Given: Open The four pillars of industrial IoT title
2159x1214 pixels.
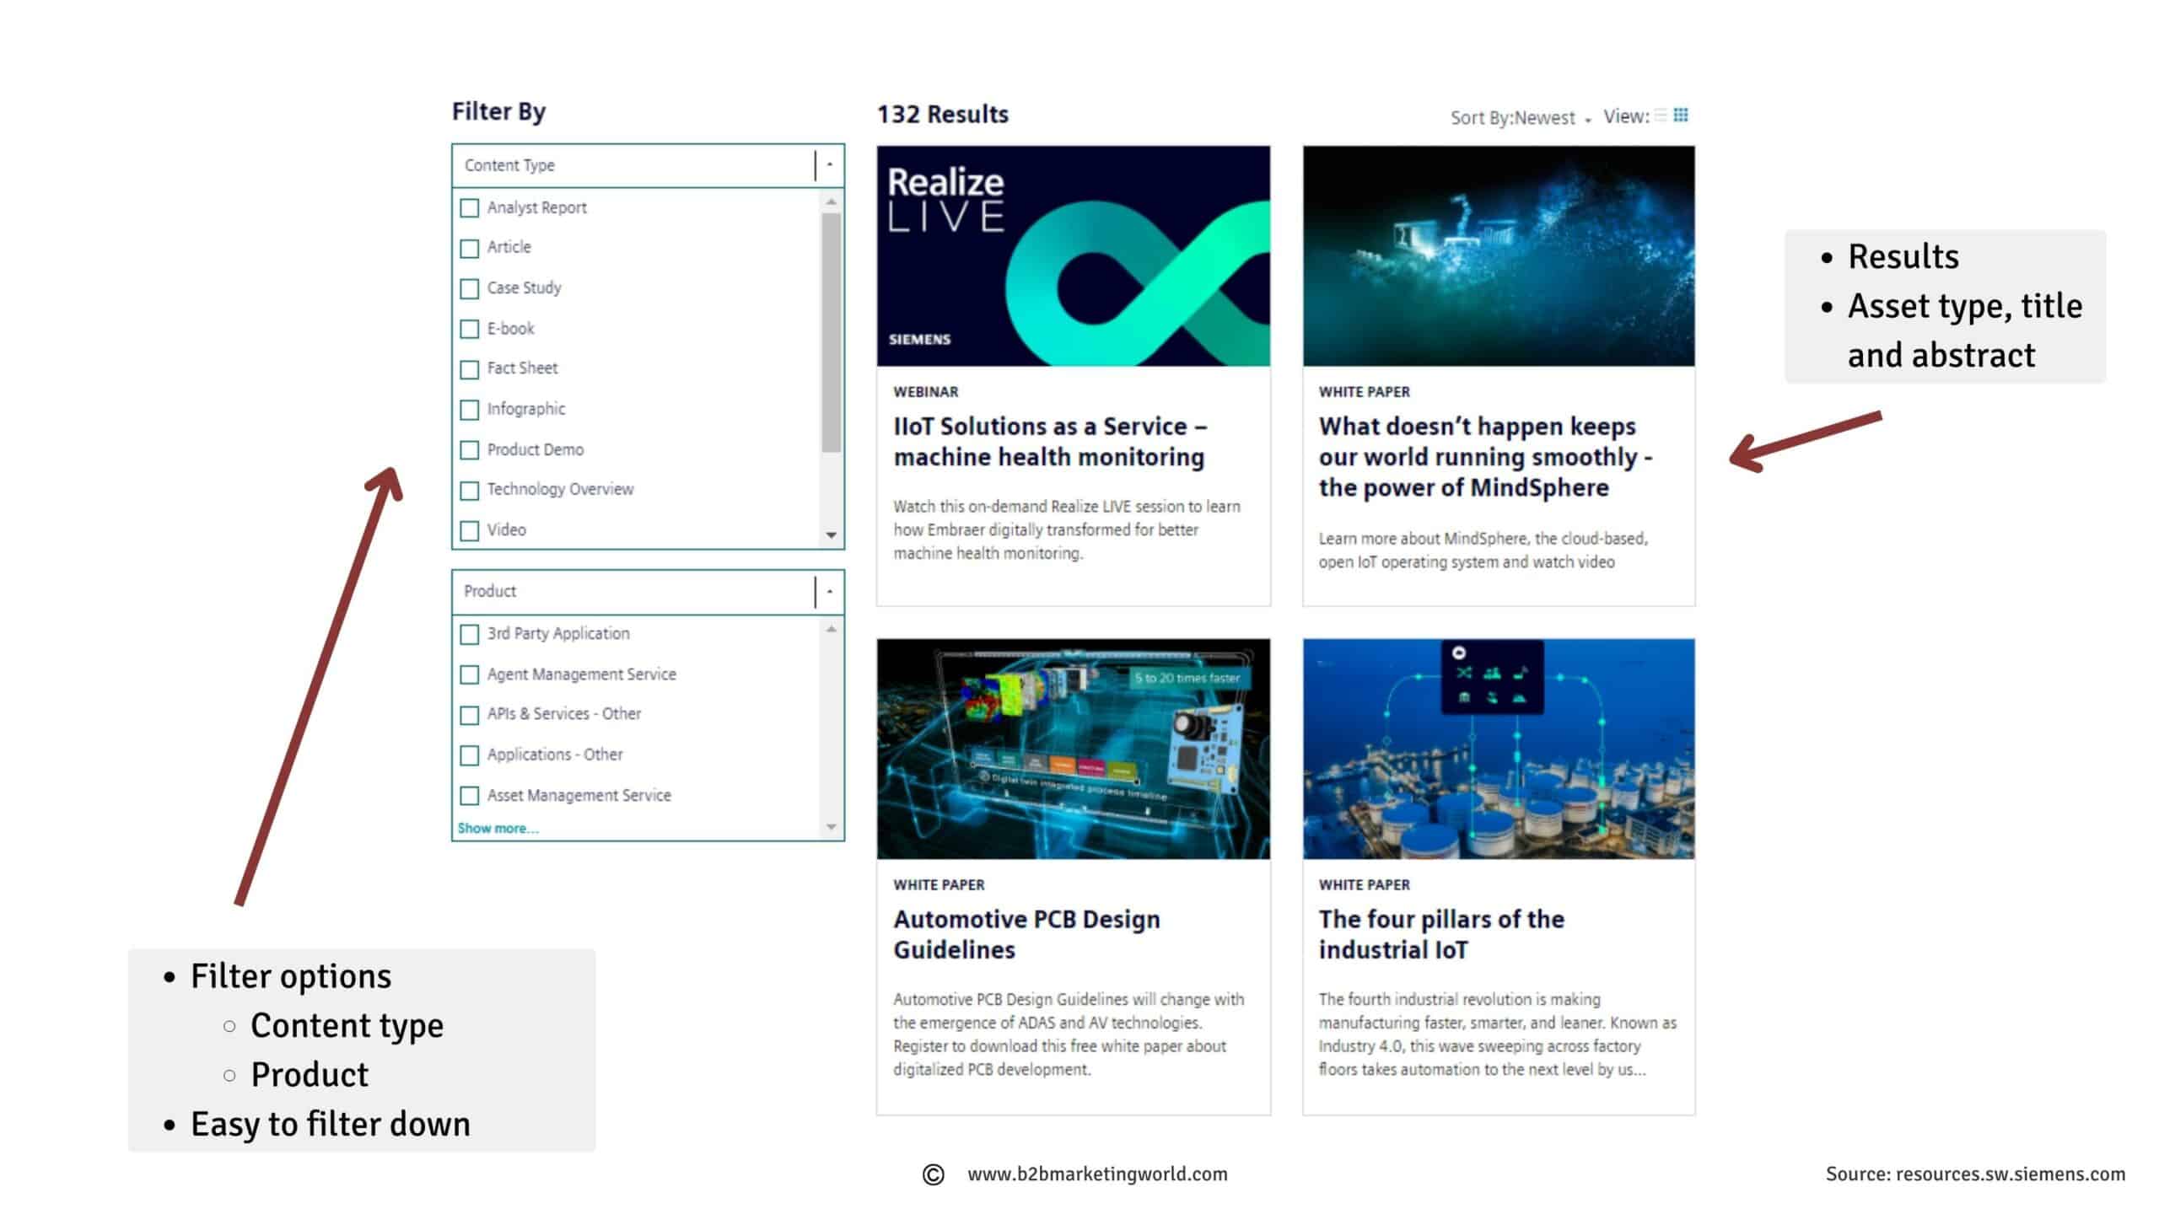Looking at the screenshot, I should click(x=1441, y=935).
